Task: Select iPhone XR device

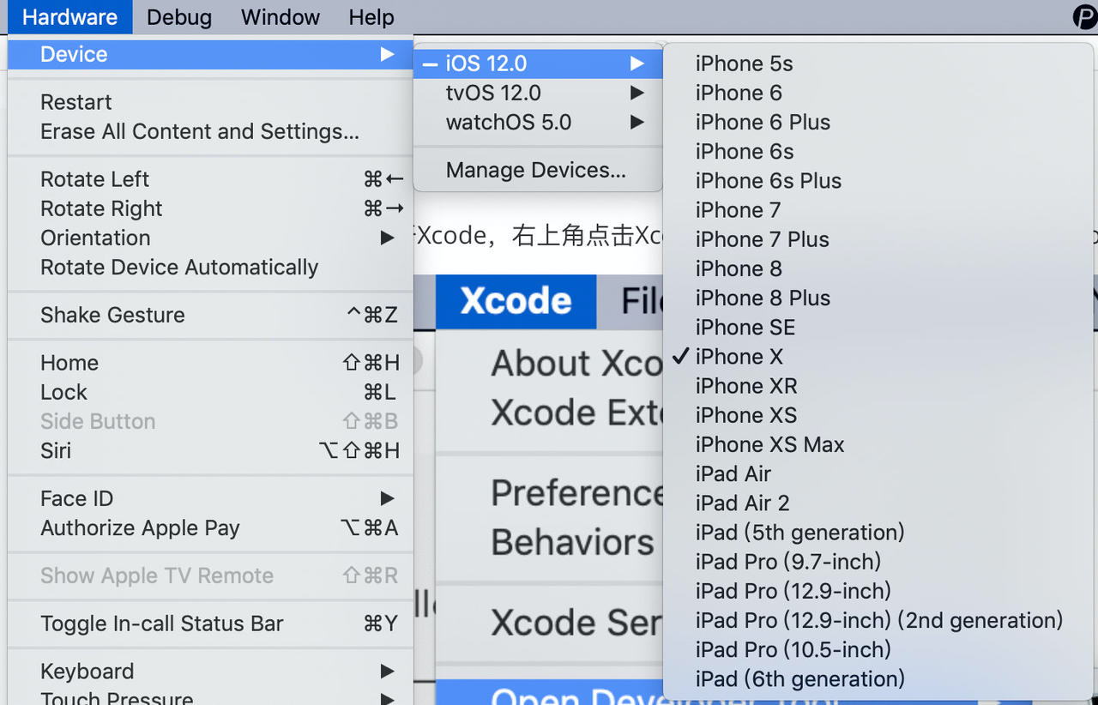Action: click(878, 385)
